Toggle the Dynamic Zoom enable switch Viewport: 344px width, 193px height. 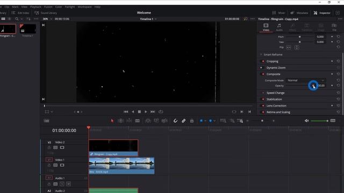pyautogui.click(x=262, y=68)
